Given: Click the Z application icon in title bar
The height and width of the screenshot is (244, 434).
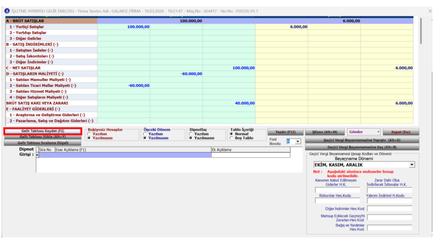Looking at the screenshot, I should click(x=7, y=11).
